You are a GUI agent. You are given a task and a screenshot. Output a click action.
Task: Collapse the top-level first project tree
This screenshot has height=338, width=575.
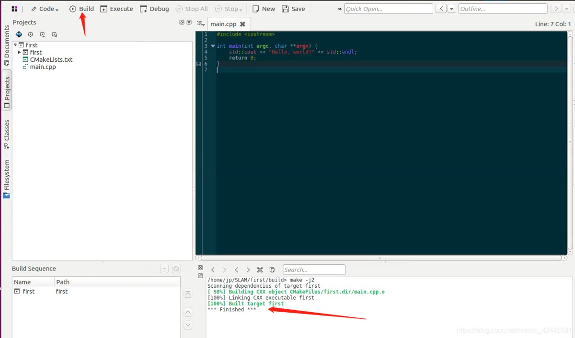pos(15,45)
